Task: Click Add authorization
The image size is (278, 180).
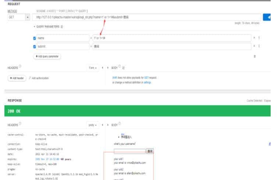Action: pos(39,78)
